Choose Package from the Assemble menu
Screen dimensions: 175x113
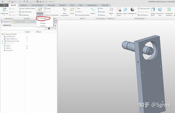[x=43, y=23]
